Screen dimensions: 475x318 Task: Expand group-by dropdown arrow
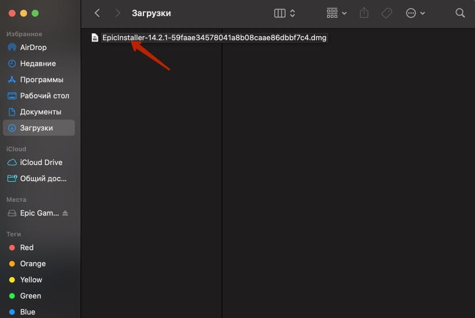click(344, 13)
